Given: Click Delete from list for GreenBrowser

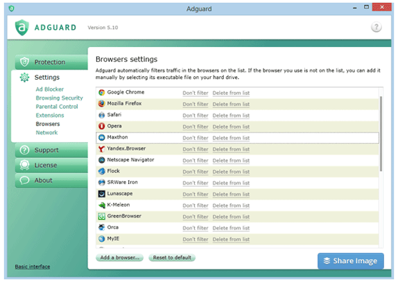Looking at the screenshot, I should pyautogui.click(x=231, y=217).
